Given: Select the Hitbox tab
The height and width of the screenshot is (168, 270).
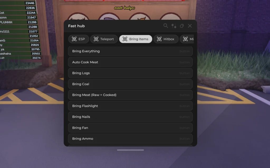Looking at the screenshot, I should [x=166, y=39].
